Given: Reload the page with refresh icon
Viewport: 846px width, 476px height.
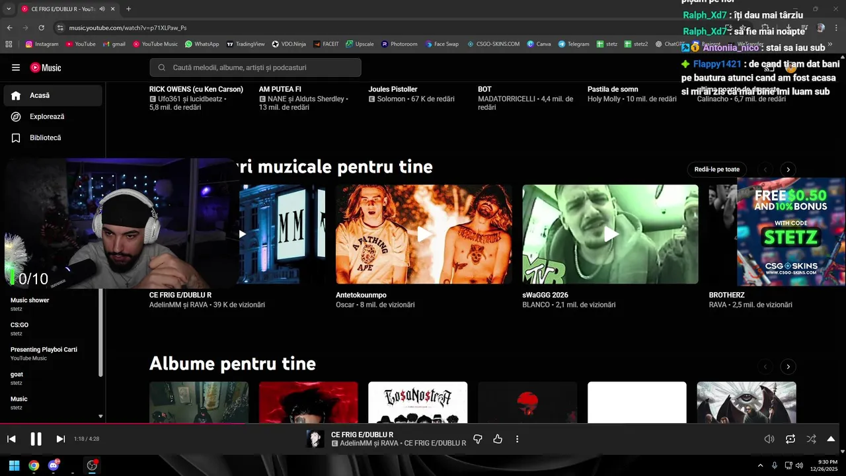Looking at the screenshot, I should pyautogui.click(x=41, y=28).
